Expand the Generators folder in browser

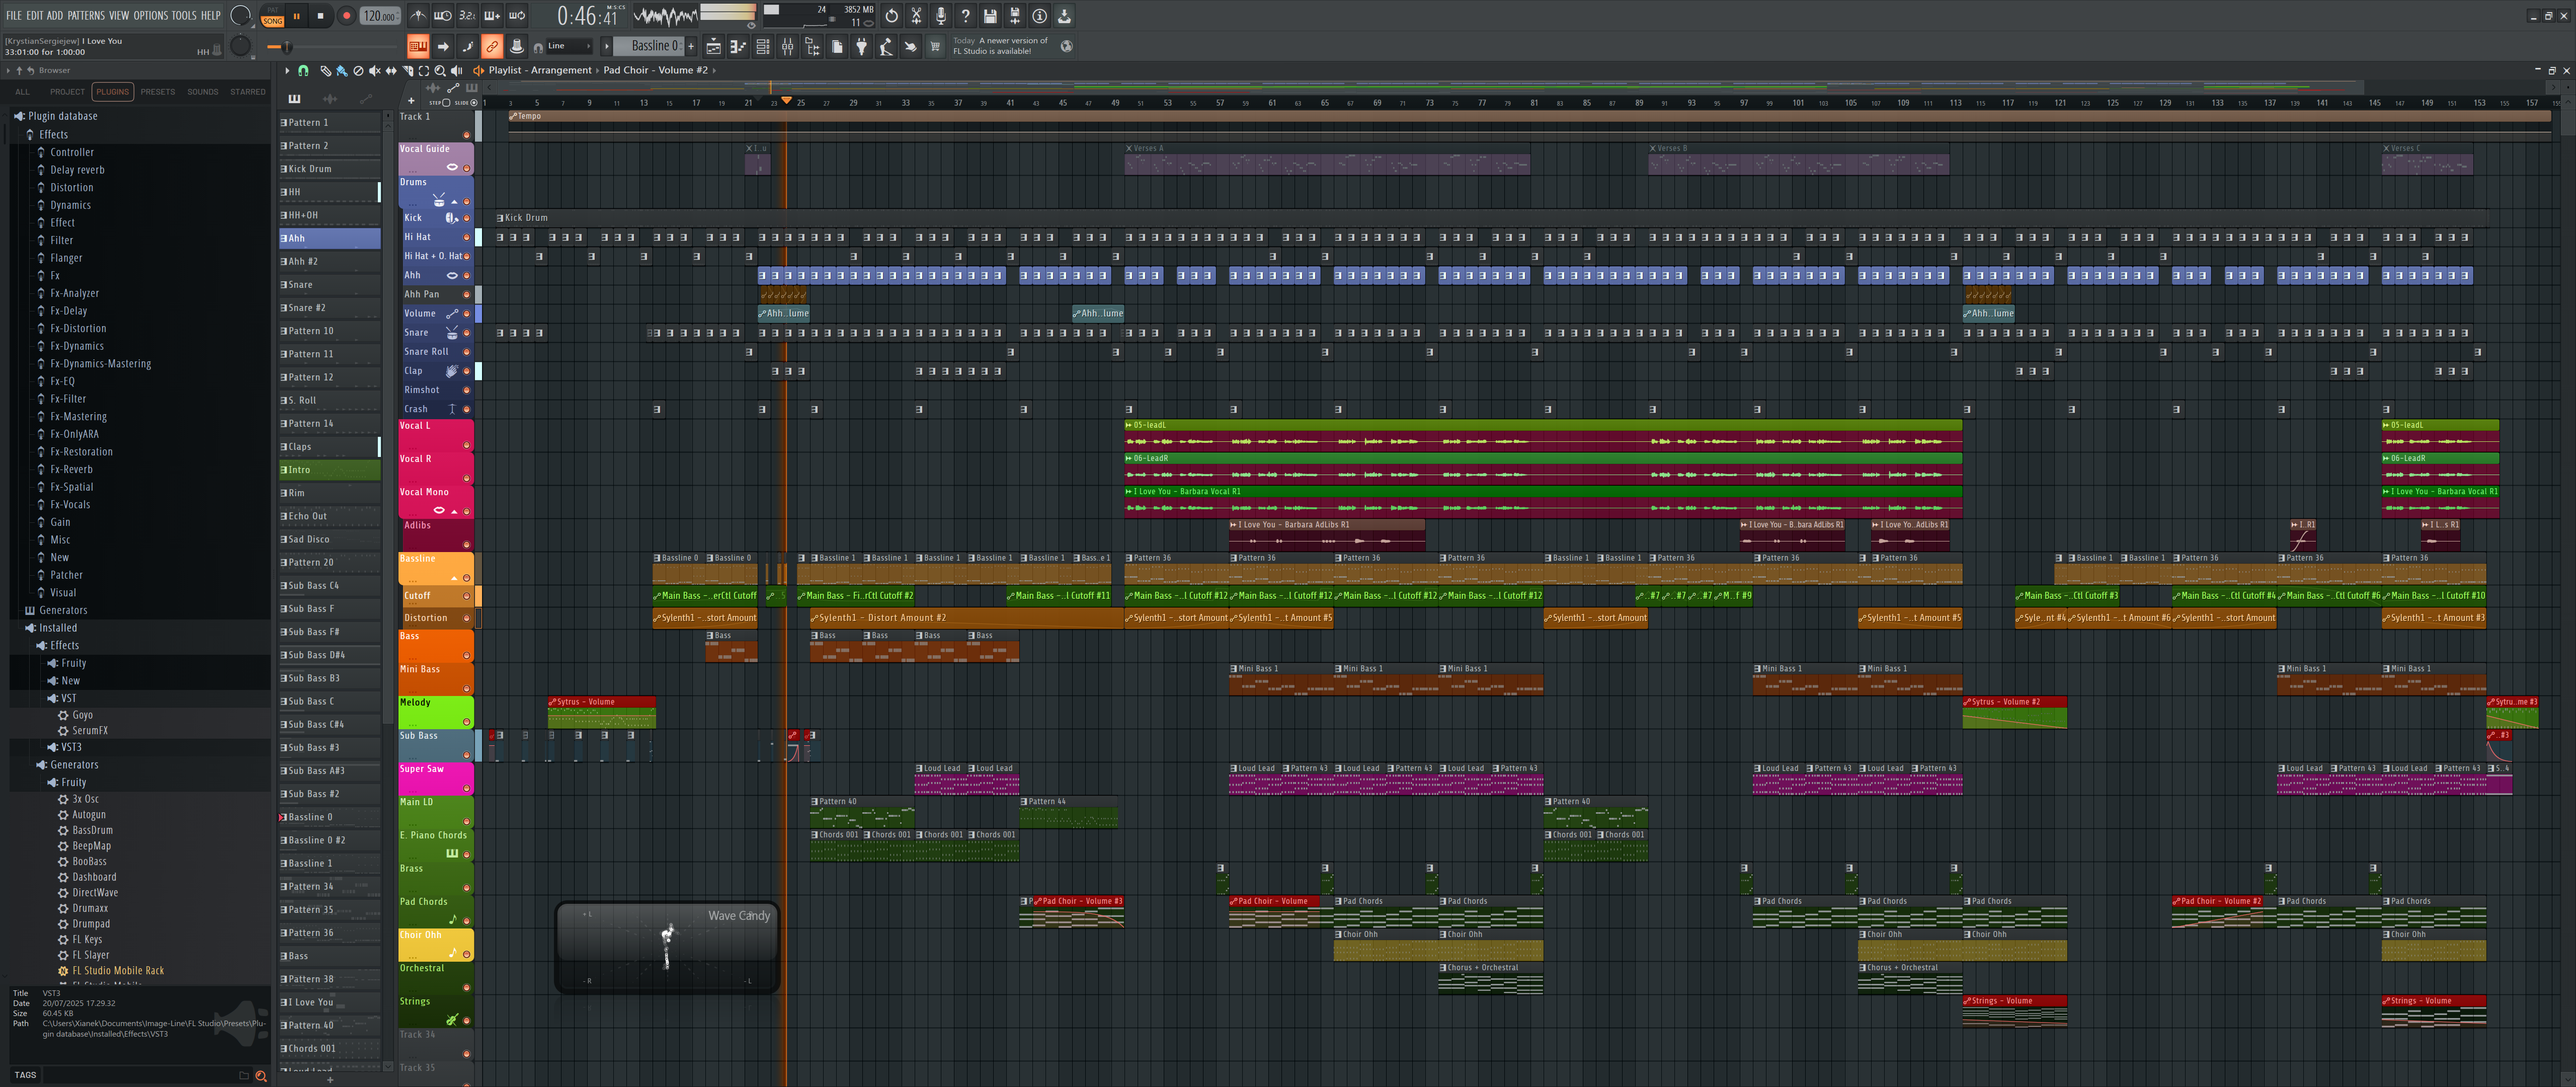63,610
